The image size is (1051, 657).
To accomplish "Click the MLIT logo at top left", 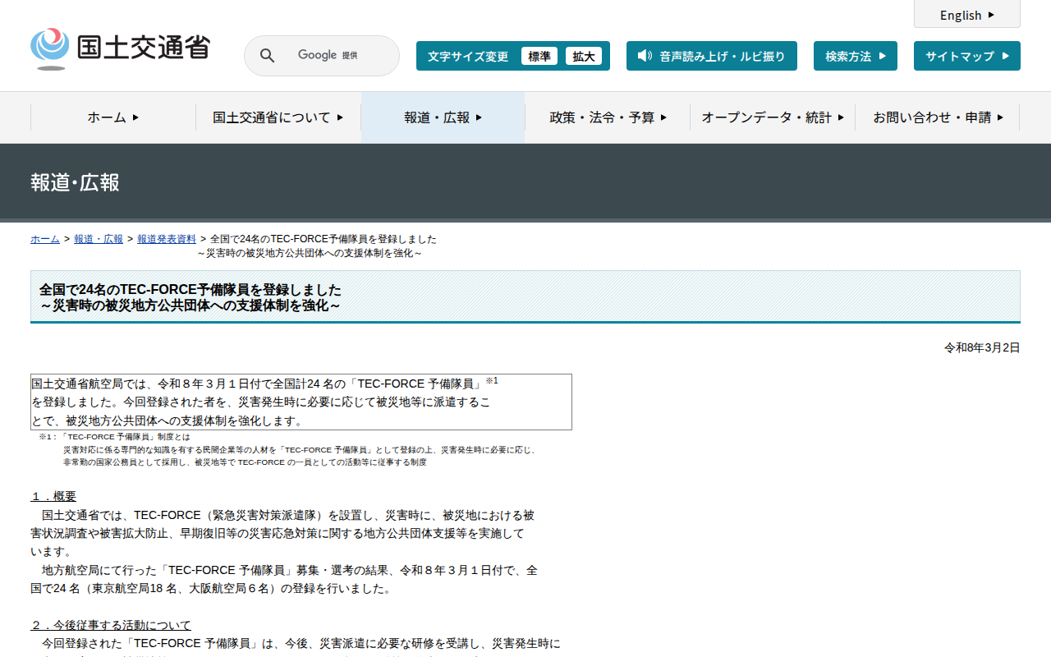I will coord(120,48).
